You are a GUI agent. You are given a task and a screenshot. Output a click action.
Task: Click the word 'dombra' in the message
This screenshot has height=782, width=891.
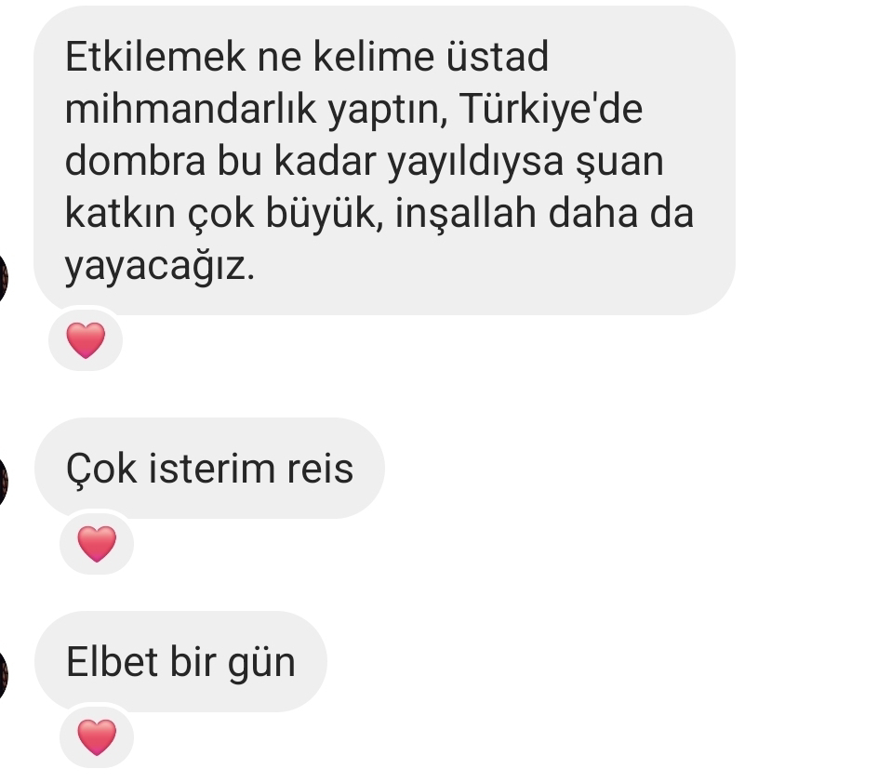click(135, 161)
